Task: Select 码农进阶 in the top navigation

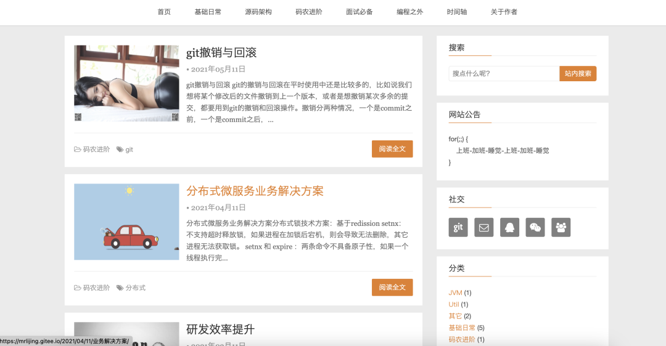Action: (x=309, y=12)
